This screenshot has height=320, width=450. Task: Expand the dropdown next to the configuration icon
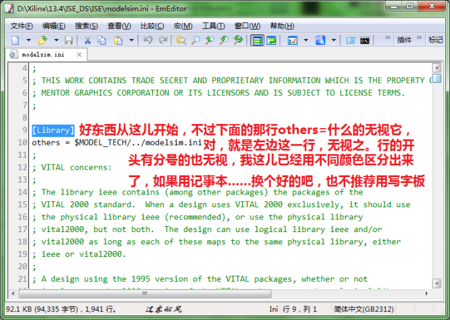[306, 40]
